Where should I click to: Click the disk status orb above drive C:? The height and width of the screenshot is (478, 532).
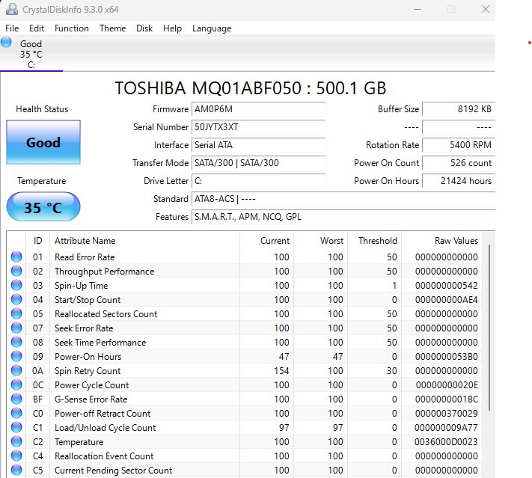[x=7, y=42]
